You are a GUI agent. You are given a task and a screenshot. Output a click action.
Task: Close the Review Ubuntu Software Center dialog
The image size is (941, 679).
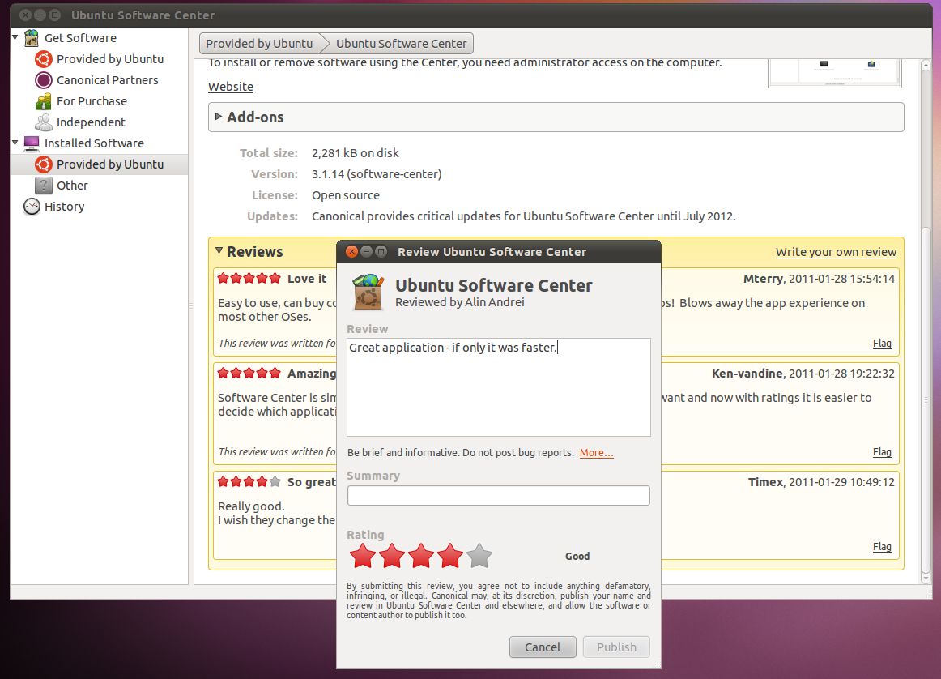[x=352, y=251]
